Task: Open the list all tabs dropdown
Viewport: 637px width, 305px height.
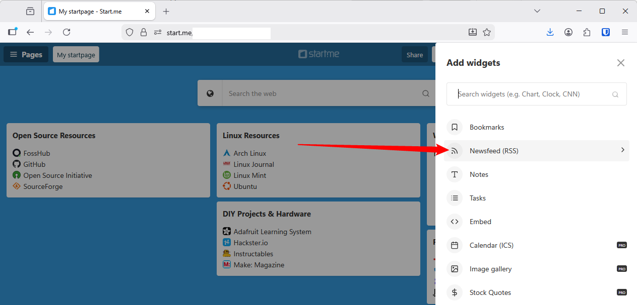Action: 537,11
